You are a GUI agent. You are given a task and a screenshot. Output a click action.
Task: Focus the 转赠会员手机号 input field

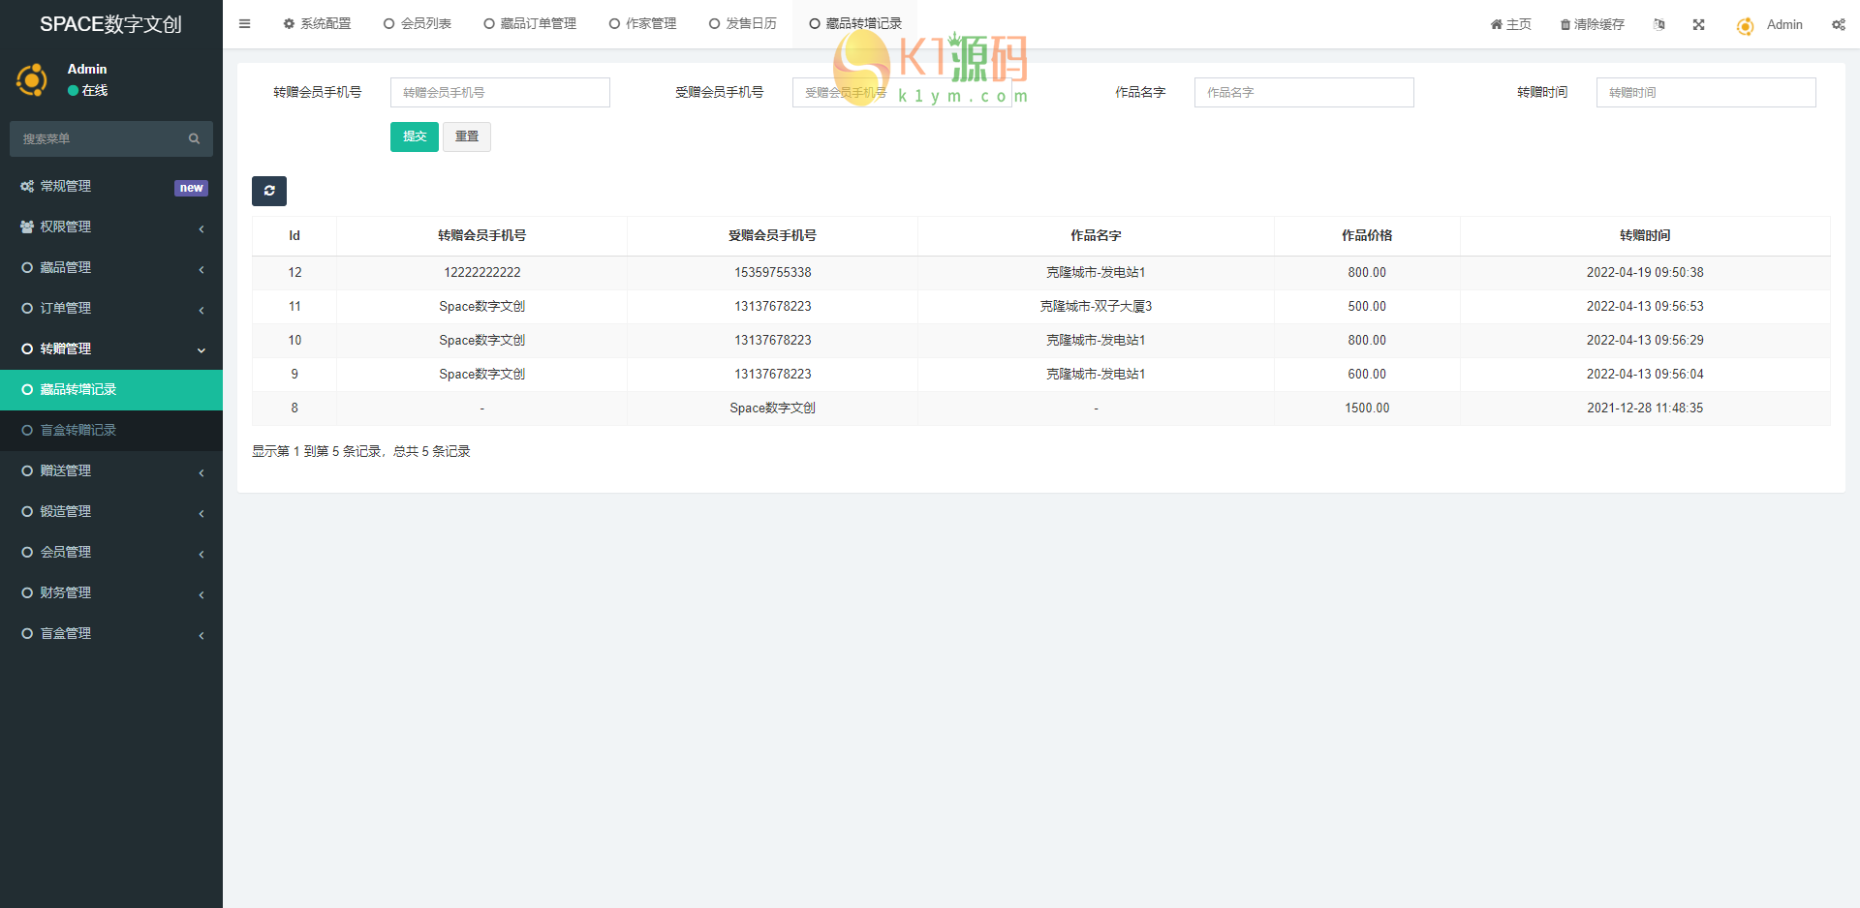[x=500, y=93]
